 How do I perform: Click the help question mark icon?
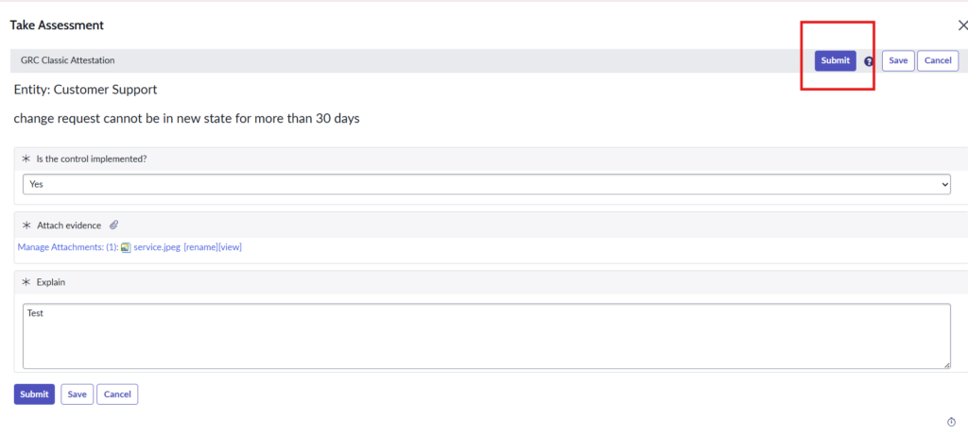click(x=869, y=61)
